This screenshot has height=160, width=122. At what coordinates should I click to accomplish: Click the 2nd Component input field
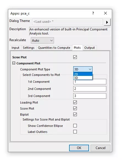click(x=90, y=89)
